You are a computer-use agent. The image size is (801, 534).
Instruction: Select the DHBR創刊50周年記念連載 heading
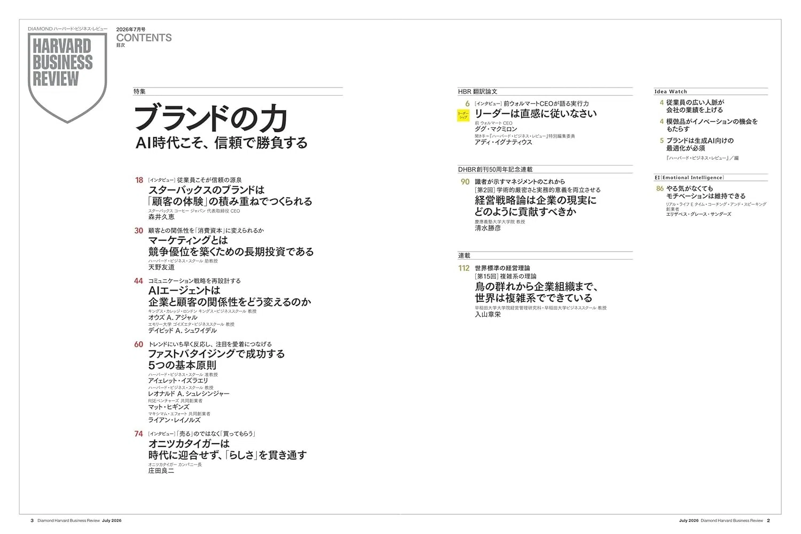pos(496,169)
